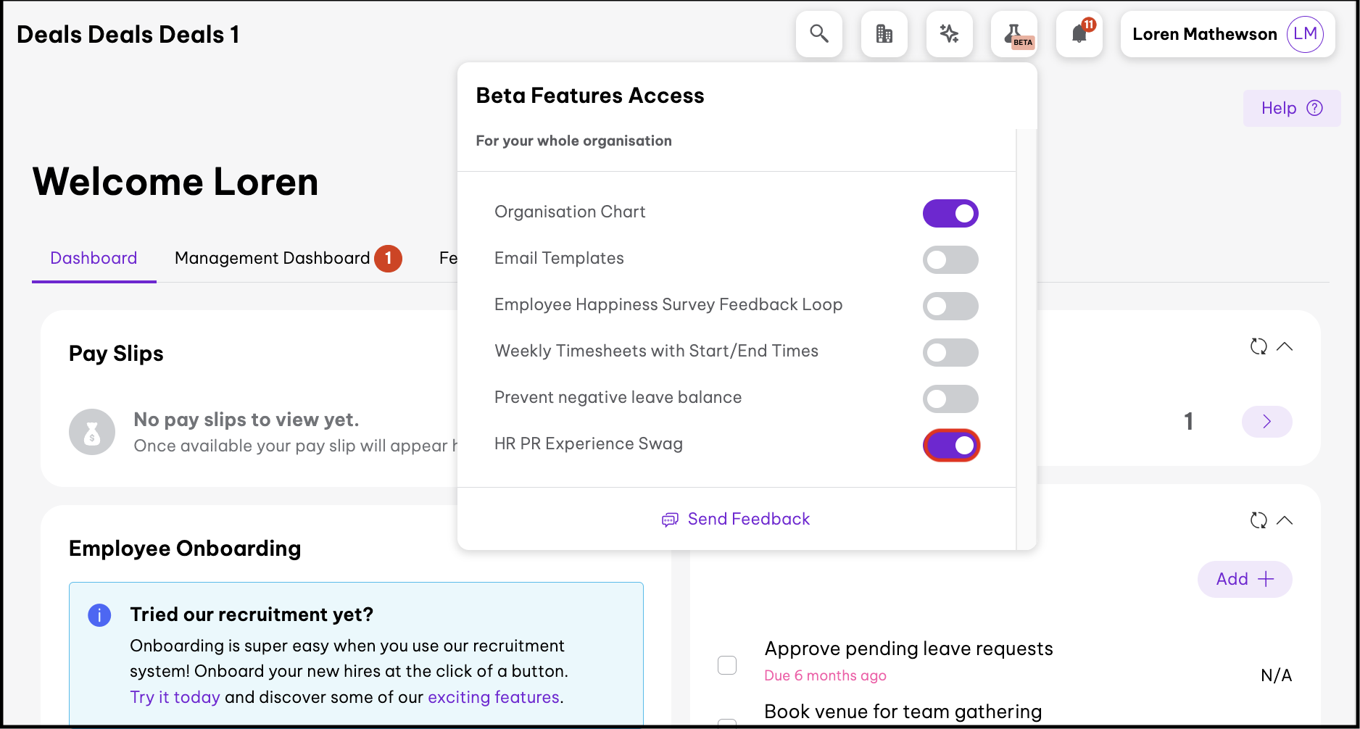Screen dimensions: 1360x729
Task: Switch to the Management Dashboard tab
Action: click(272, 258)
